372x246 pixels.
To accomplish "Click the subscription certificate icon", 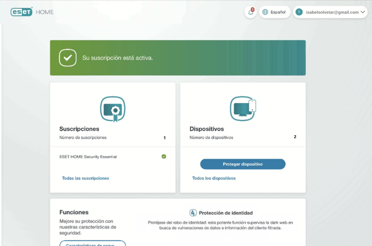I will 113,109.
